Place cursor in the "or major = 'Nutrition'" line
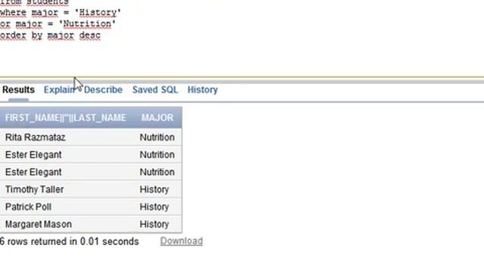This screenshot has height=272, width=484. click(x=57, y=24)
